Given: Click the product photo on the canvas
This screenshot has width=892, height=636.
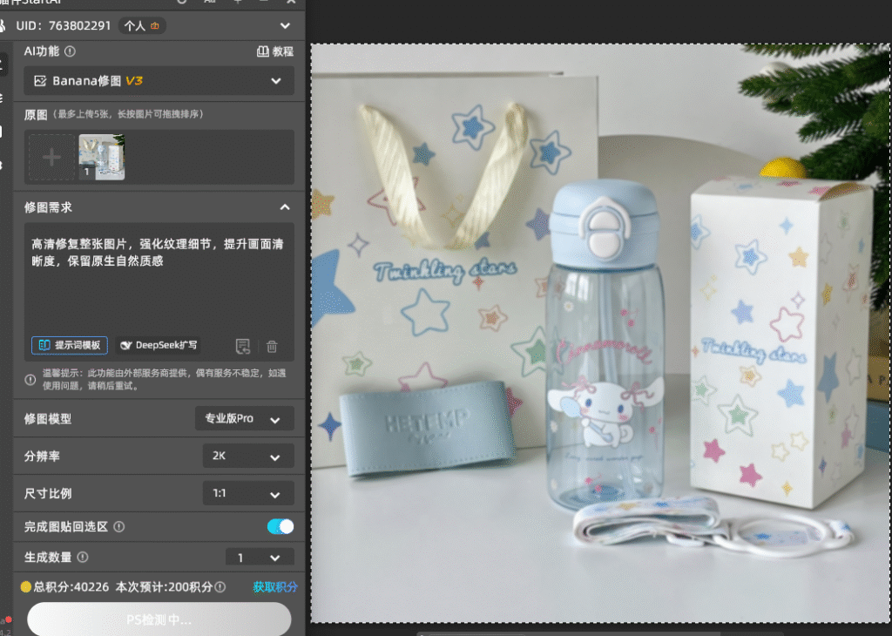Looking at the screenshot, I should (x=600, y=333).
